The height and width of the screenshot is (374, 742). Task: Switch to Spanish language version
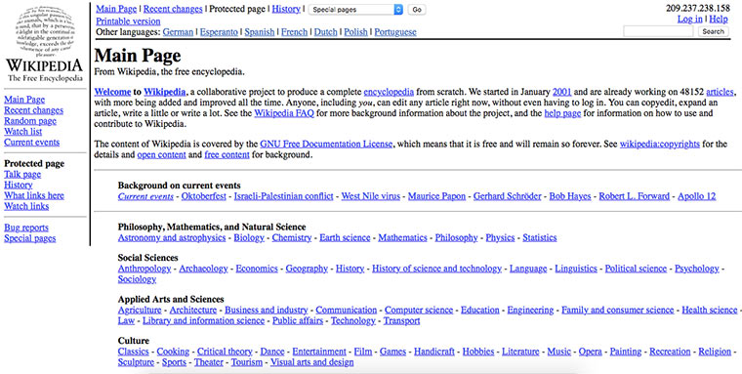coord(260,32)
